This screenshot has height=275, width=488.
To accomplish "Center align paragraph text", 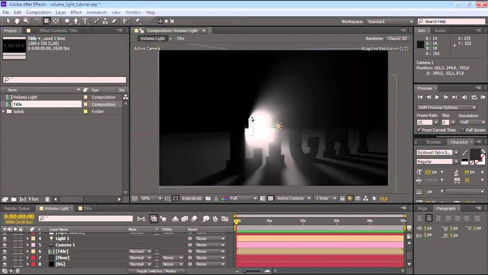I will (x=429, y=218).
